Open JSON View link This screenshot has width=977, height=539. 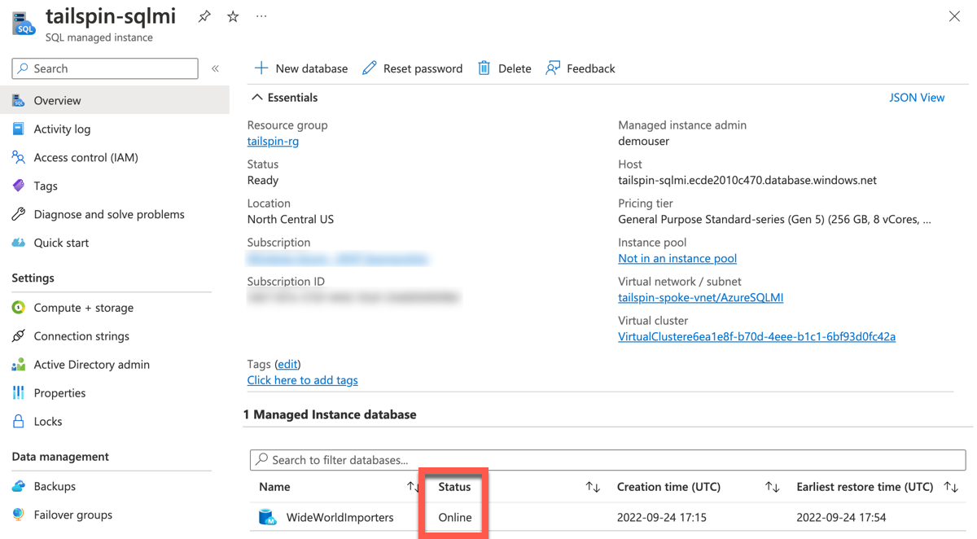[x=917, y=98]
